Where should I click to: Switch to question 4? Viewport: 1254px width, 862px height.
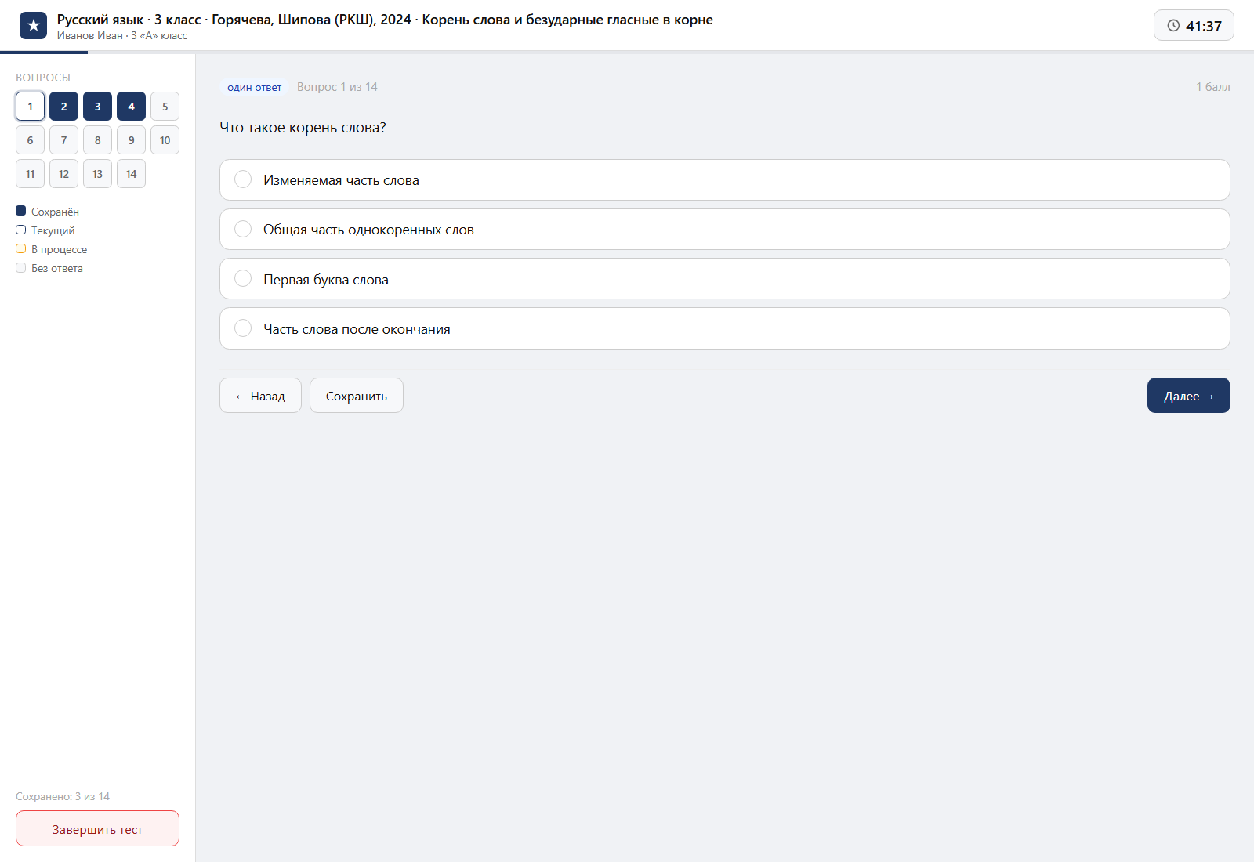click(x=131, y=107)
